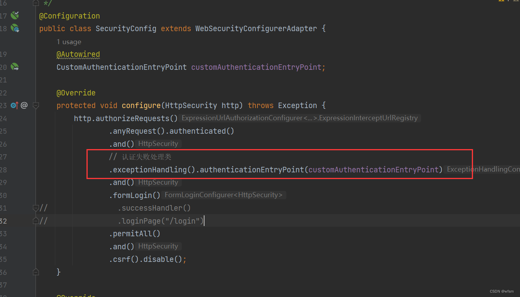Click the '1 usage' hint above @Autowired
520x297 pixels.
pos(69,41)
